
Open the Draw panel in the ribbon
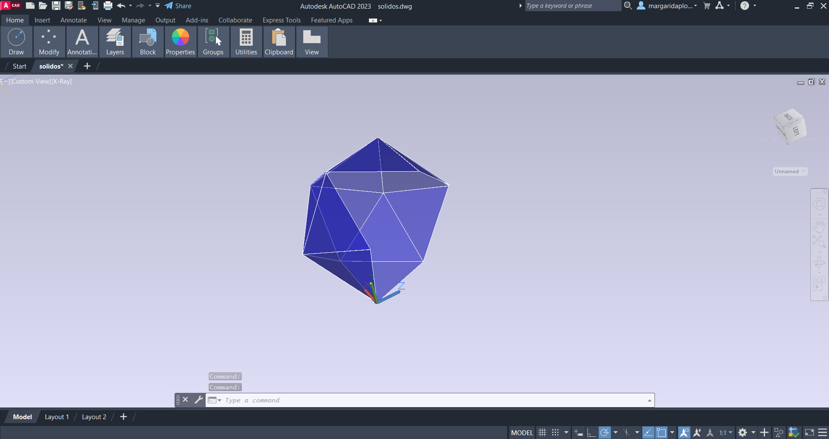pos(16,42)
